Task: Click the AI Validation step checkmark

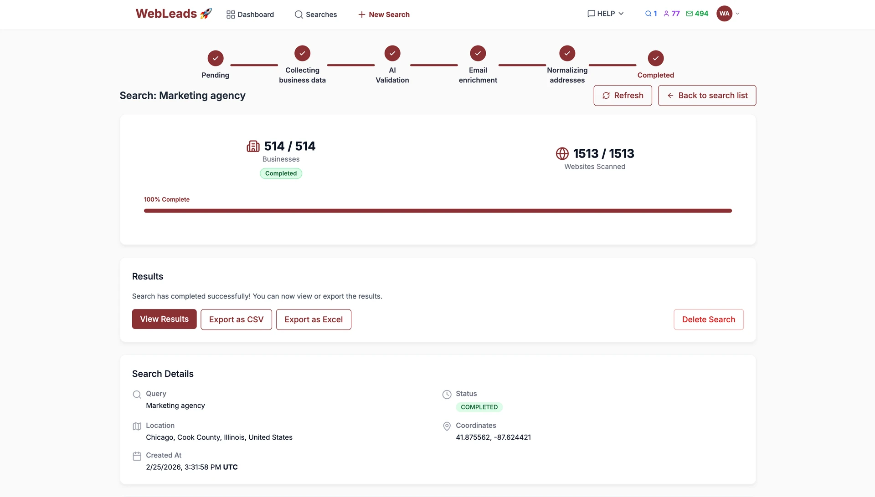Action: tap(392, 53)
